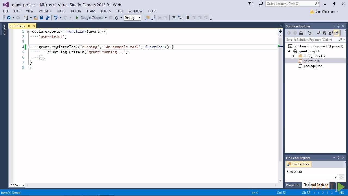
Task: Click the Navigate Backward arrow in the toolbar
Action: tap(8, 18)
